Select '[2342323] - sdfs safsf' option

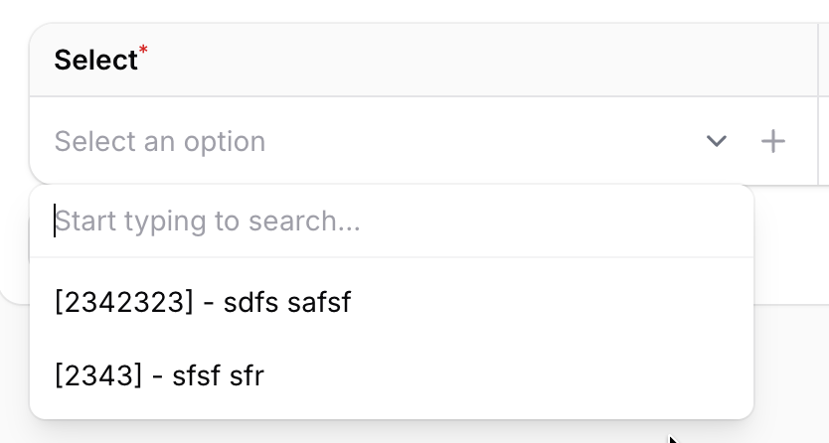(x=203, y=302)
